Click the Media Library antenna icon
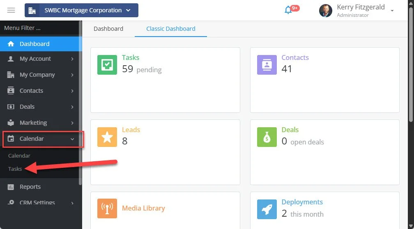 click(x=107, y=208)
